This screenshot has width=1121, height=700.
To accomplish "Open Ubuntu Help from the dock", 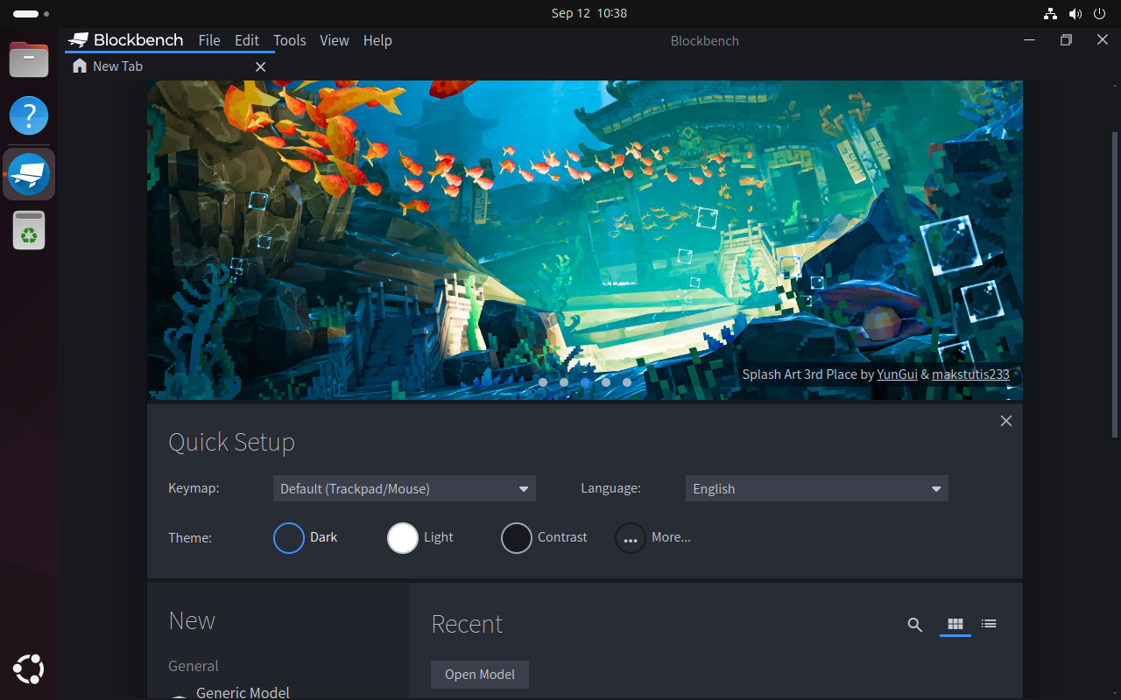I will tap(29, 115).
